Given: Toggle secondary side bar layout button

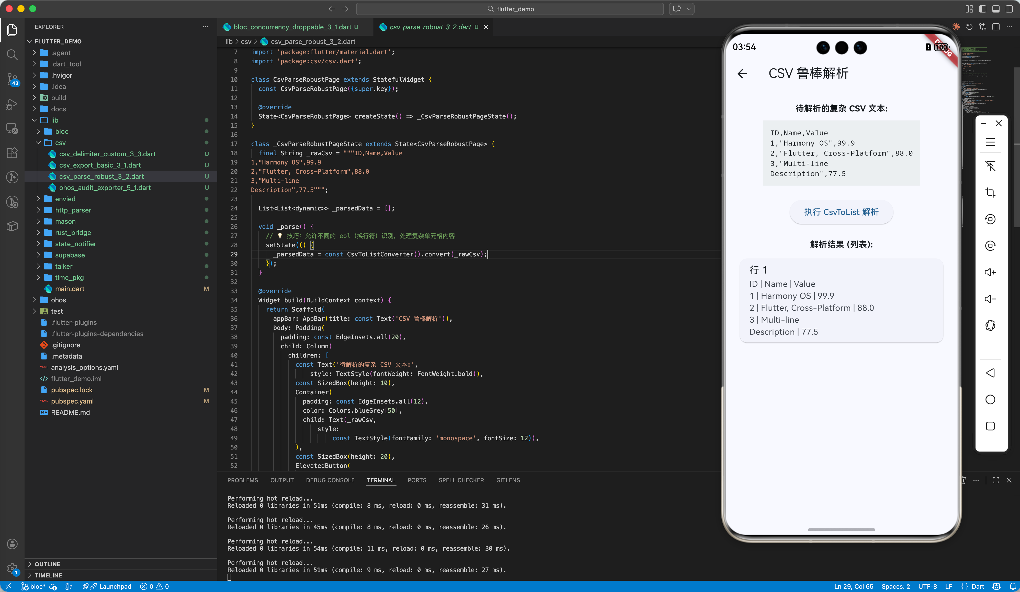Looking at the screenshot, I should click(1009, 9).
